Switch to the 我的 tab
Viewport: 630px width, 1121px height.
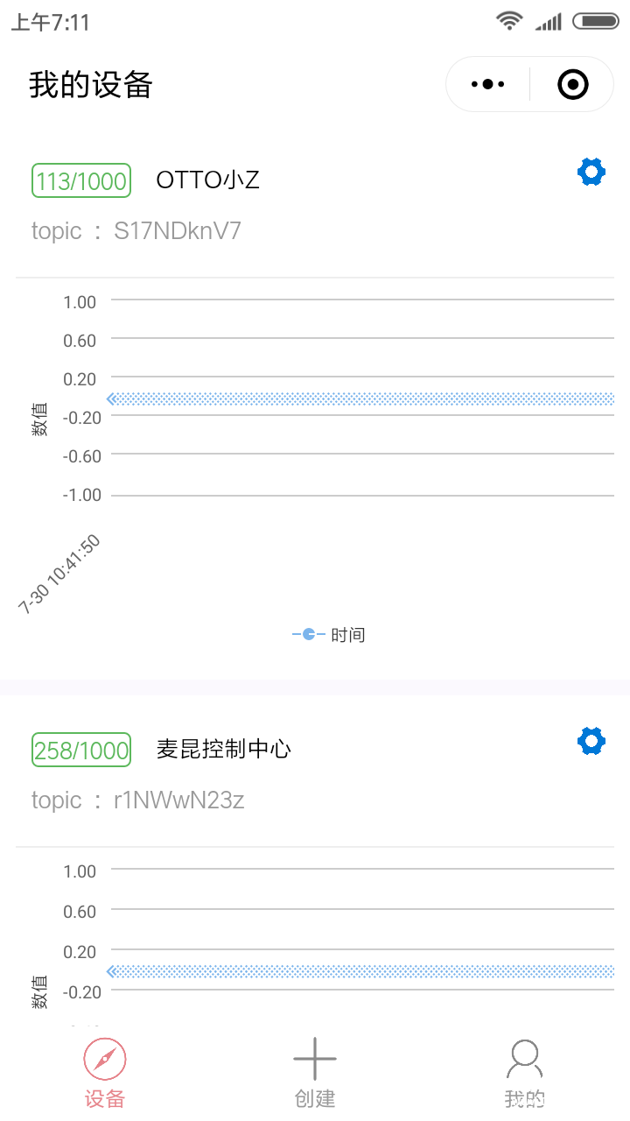click(524, 1098)
